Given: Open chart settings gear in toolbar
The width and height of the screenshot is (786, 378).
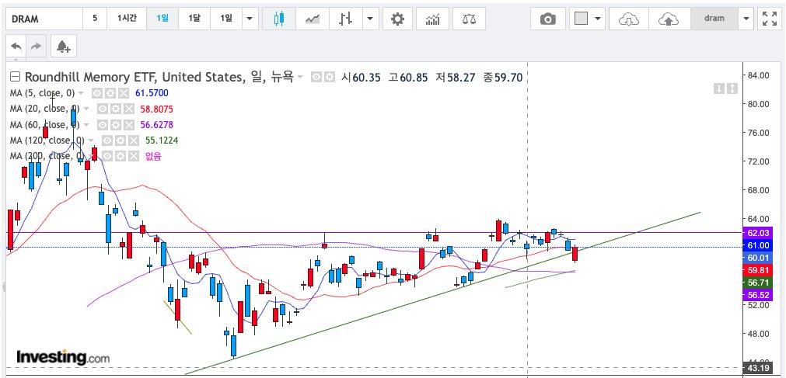Looking at the screenshot, I should pyautogui.click(x=397, y=19).
